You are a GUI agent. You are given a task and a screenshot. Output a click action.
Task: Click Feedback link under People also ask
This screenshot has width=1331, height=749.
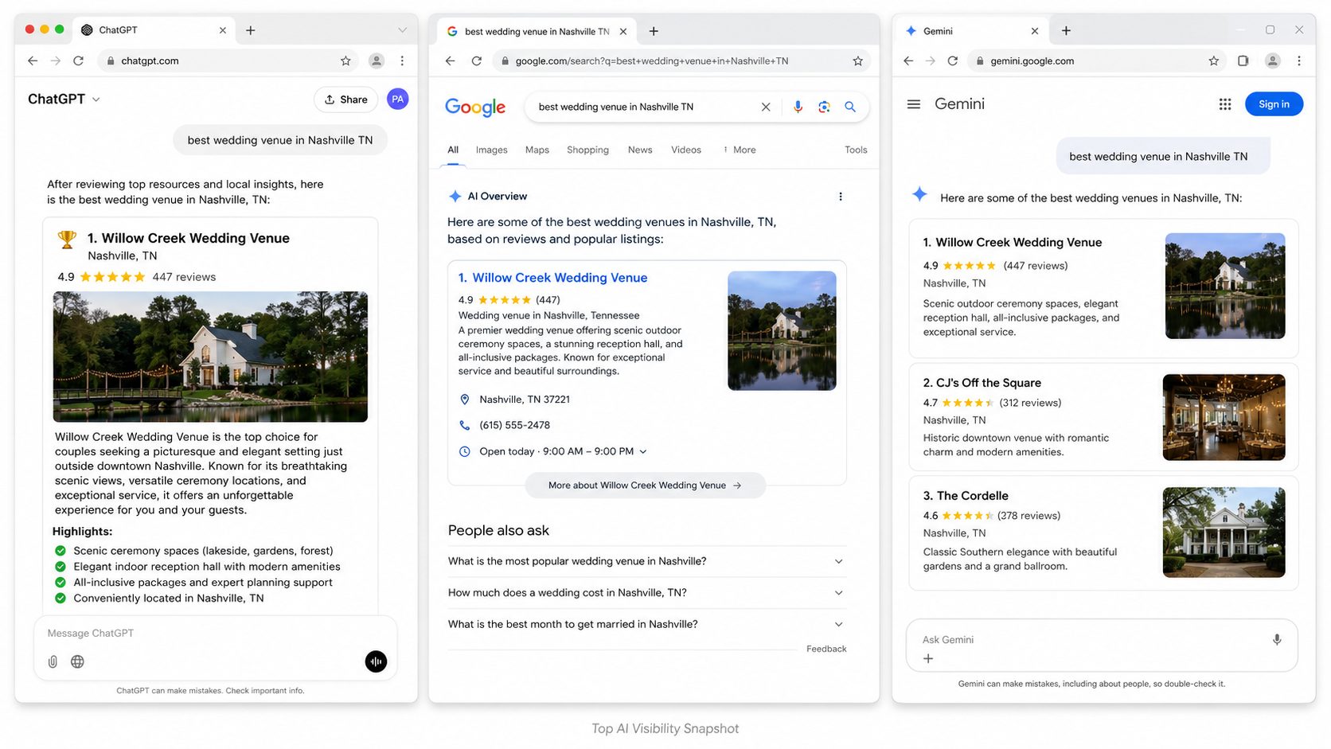coord(826,649)
